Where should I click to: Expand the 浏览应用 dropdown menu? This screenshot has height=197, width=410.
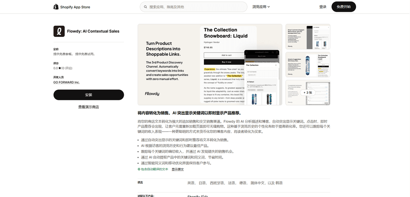click(261, 7)
